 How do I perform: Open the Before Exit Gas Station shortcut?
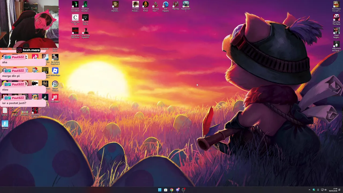(75, 6)
